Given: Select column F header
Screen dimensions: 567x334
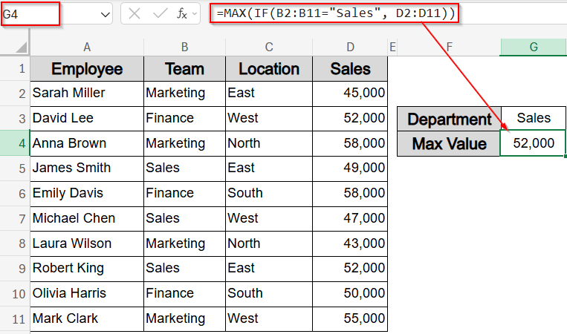Looking at the screenshot, I should click(x=449, y=47).
